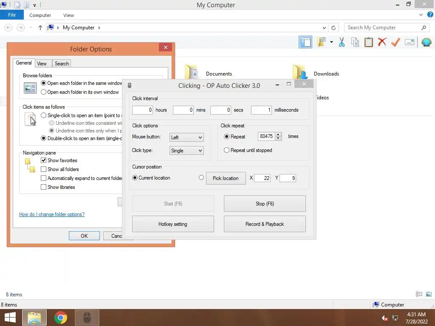This screenshot has width=435, height=326.
Task: Open folder options toolbar icon with checkmark
Action: pyautogui.click(x=321, y=42)
